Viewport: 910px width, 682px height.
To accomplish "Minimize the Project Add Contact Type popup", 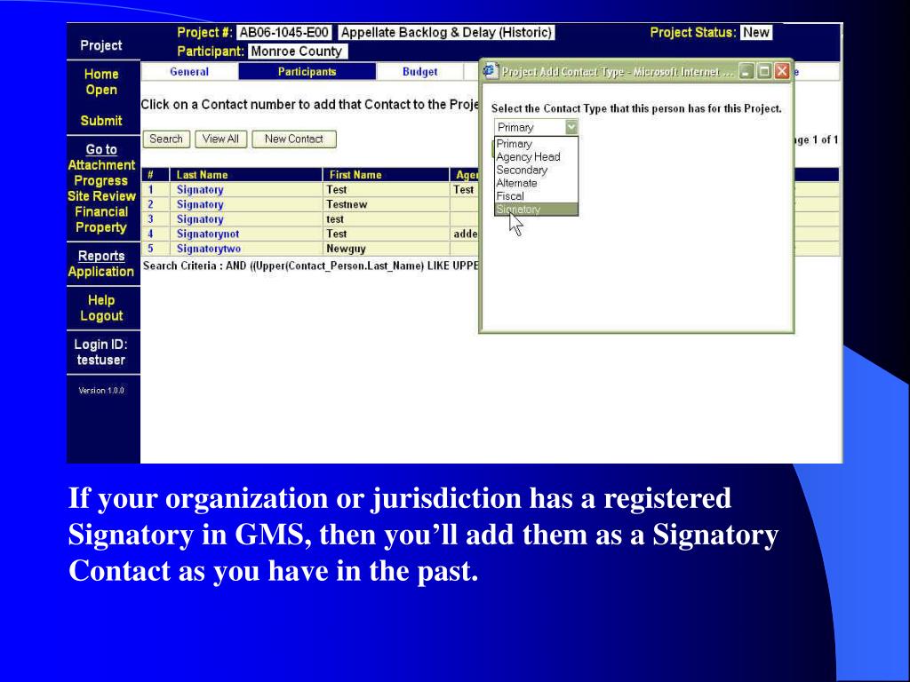I will 746,71.
